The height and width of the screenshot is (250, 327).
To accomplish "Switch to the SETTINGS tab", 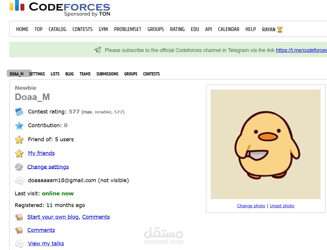I will (37, 74).
